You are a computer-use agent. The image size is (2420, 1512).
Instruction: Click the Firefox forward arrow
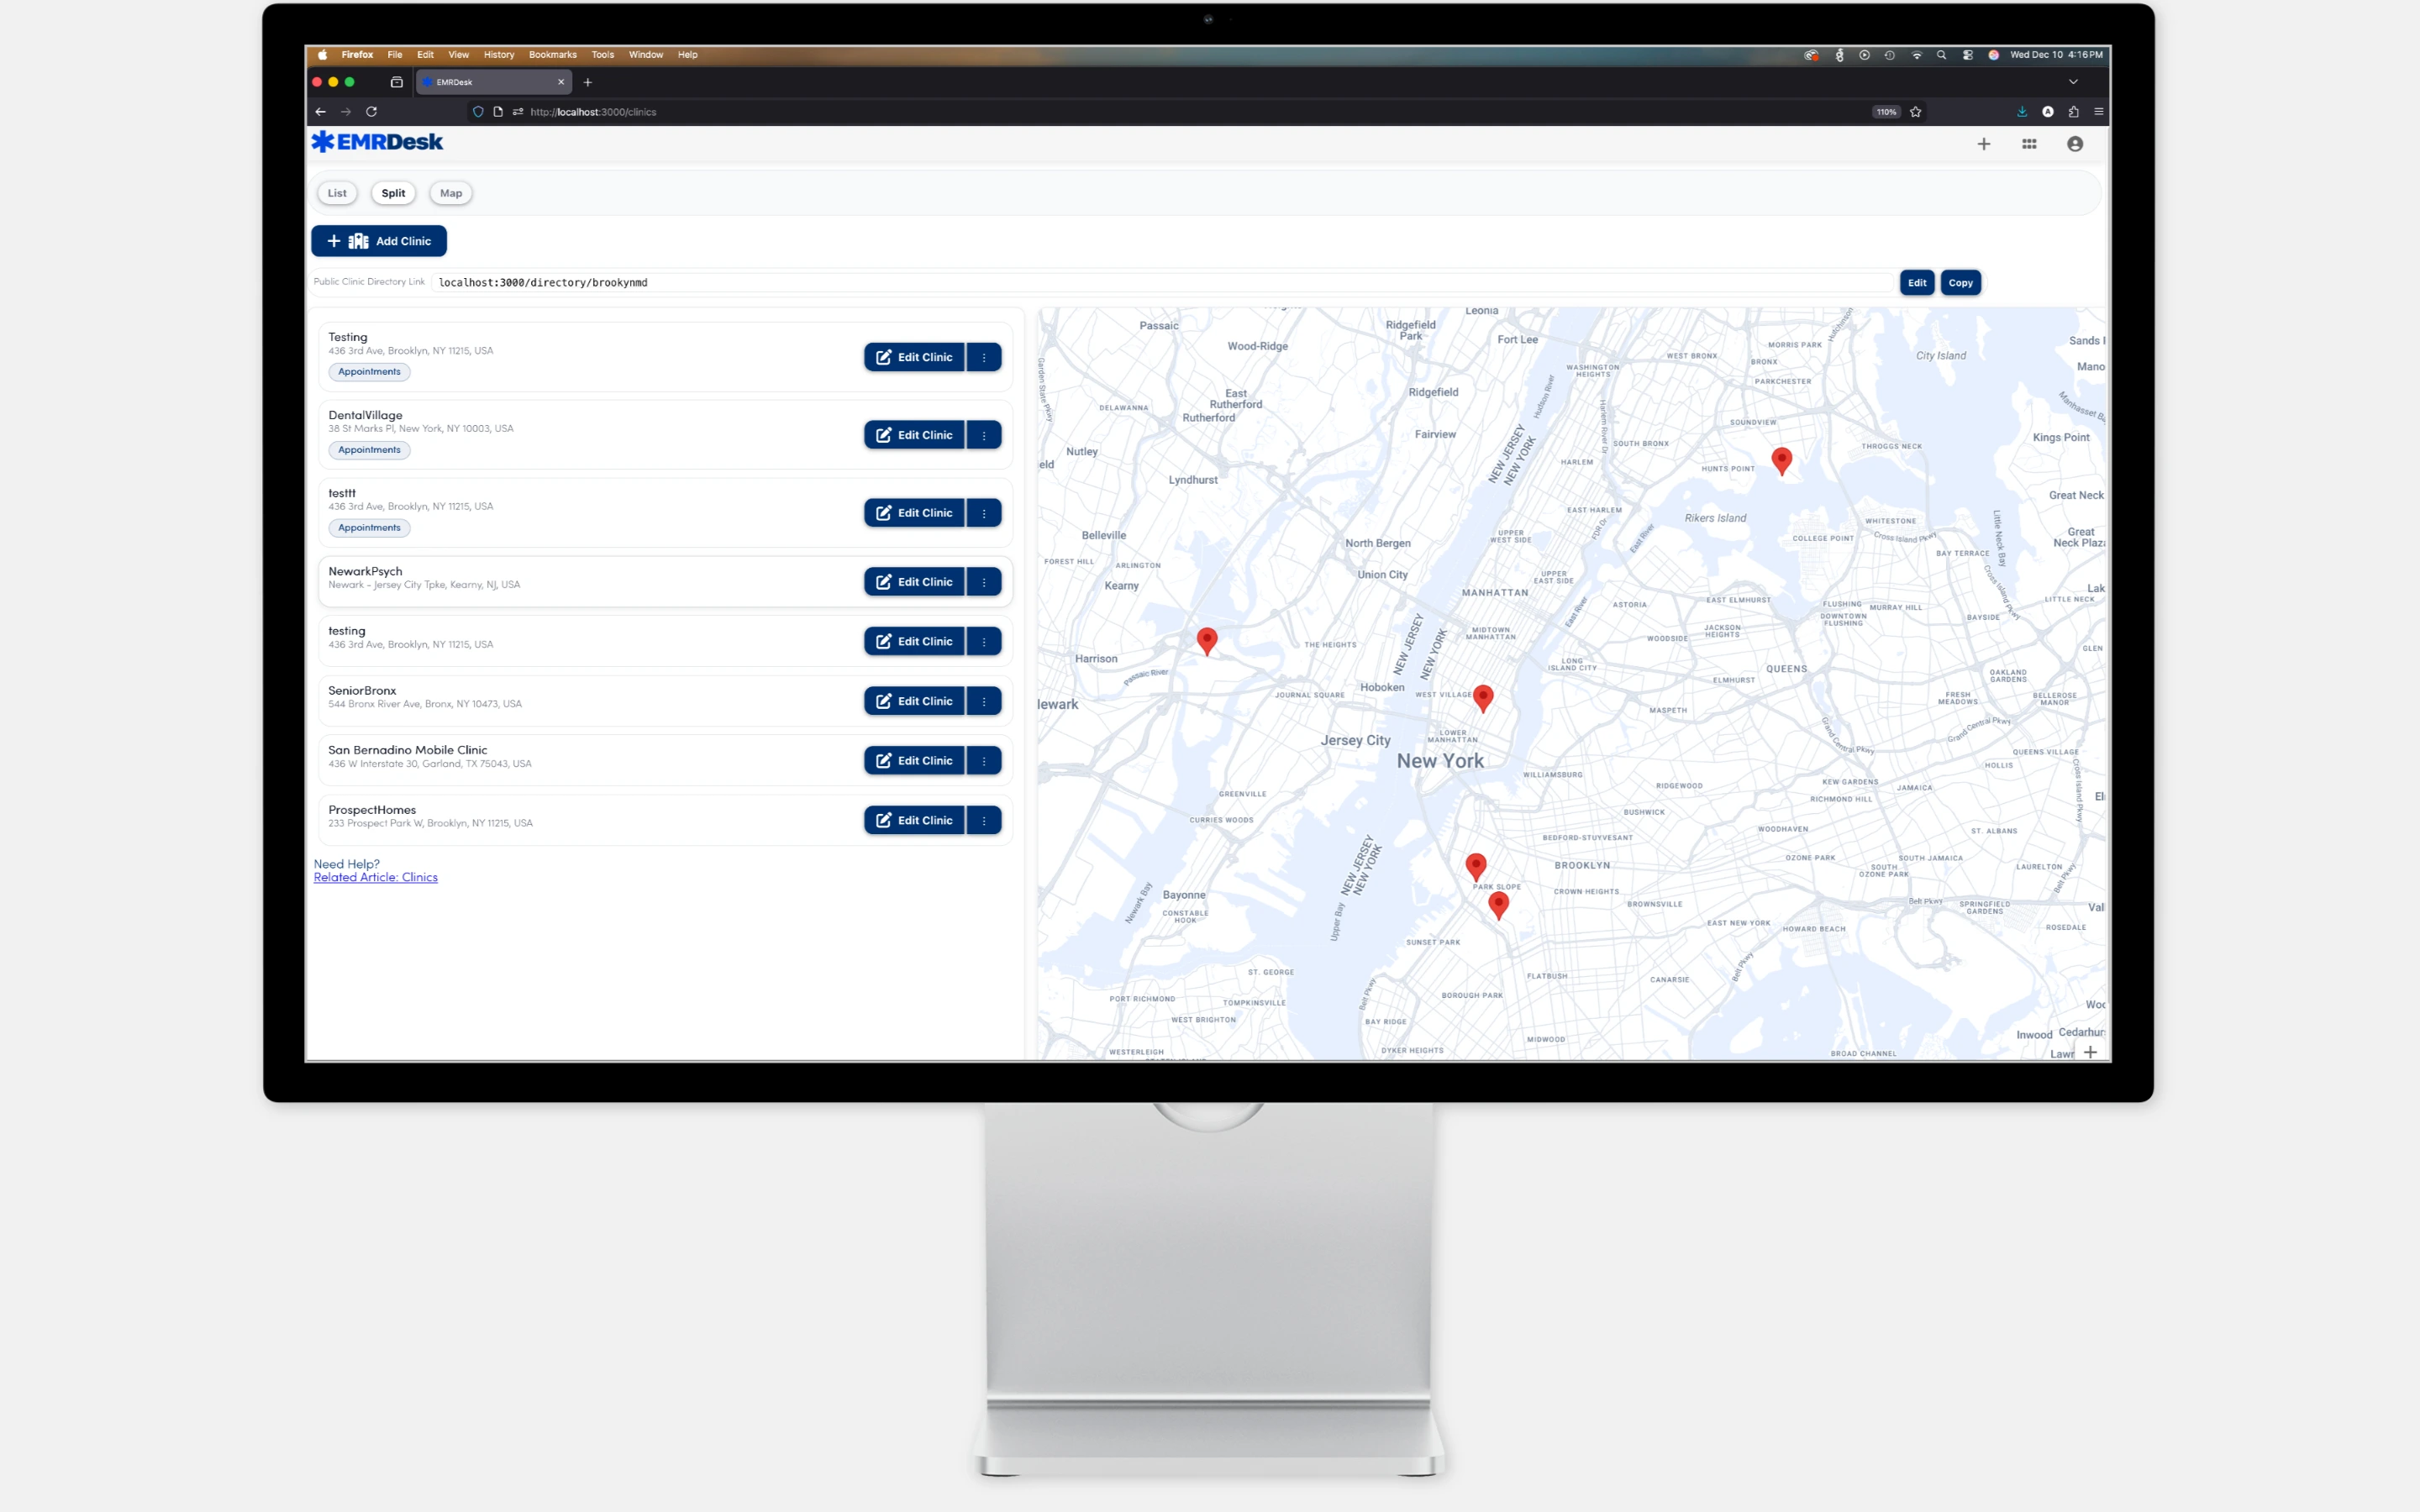pyautogui.click(x=346, y=112)
